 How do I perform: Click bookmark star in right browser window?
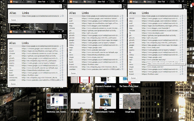[x=180, y=6]
